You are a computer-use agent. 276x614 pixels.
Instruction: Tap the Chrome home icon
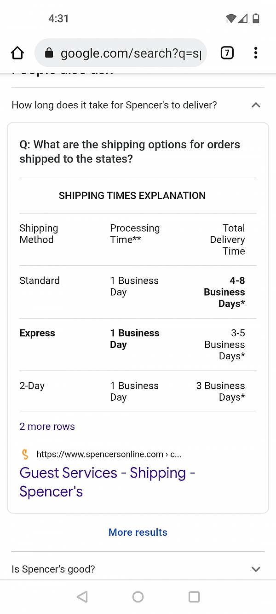point(17,53)
